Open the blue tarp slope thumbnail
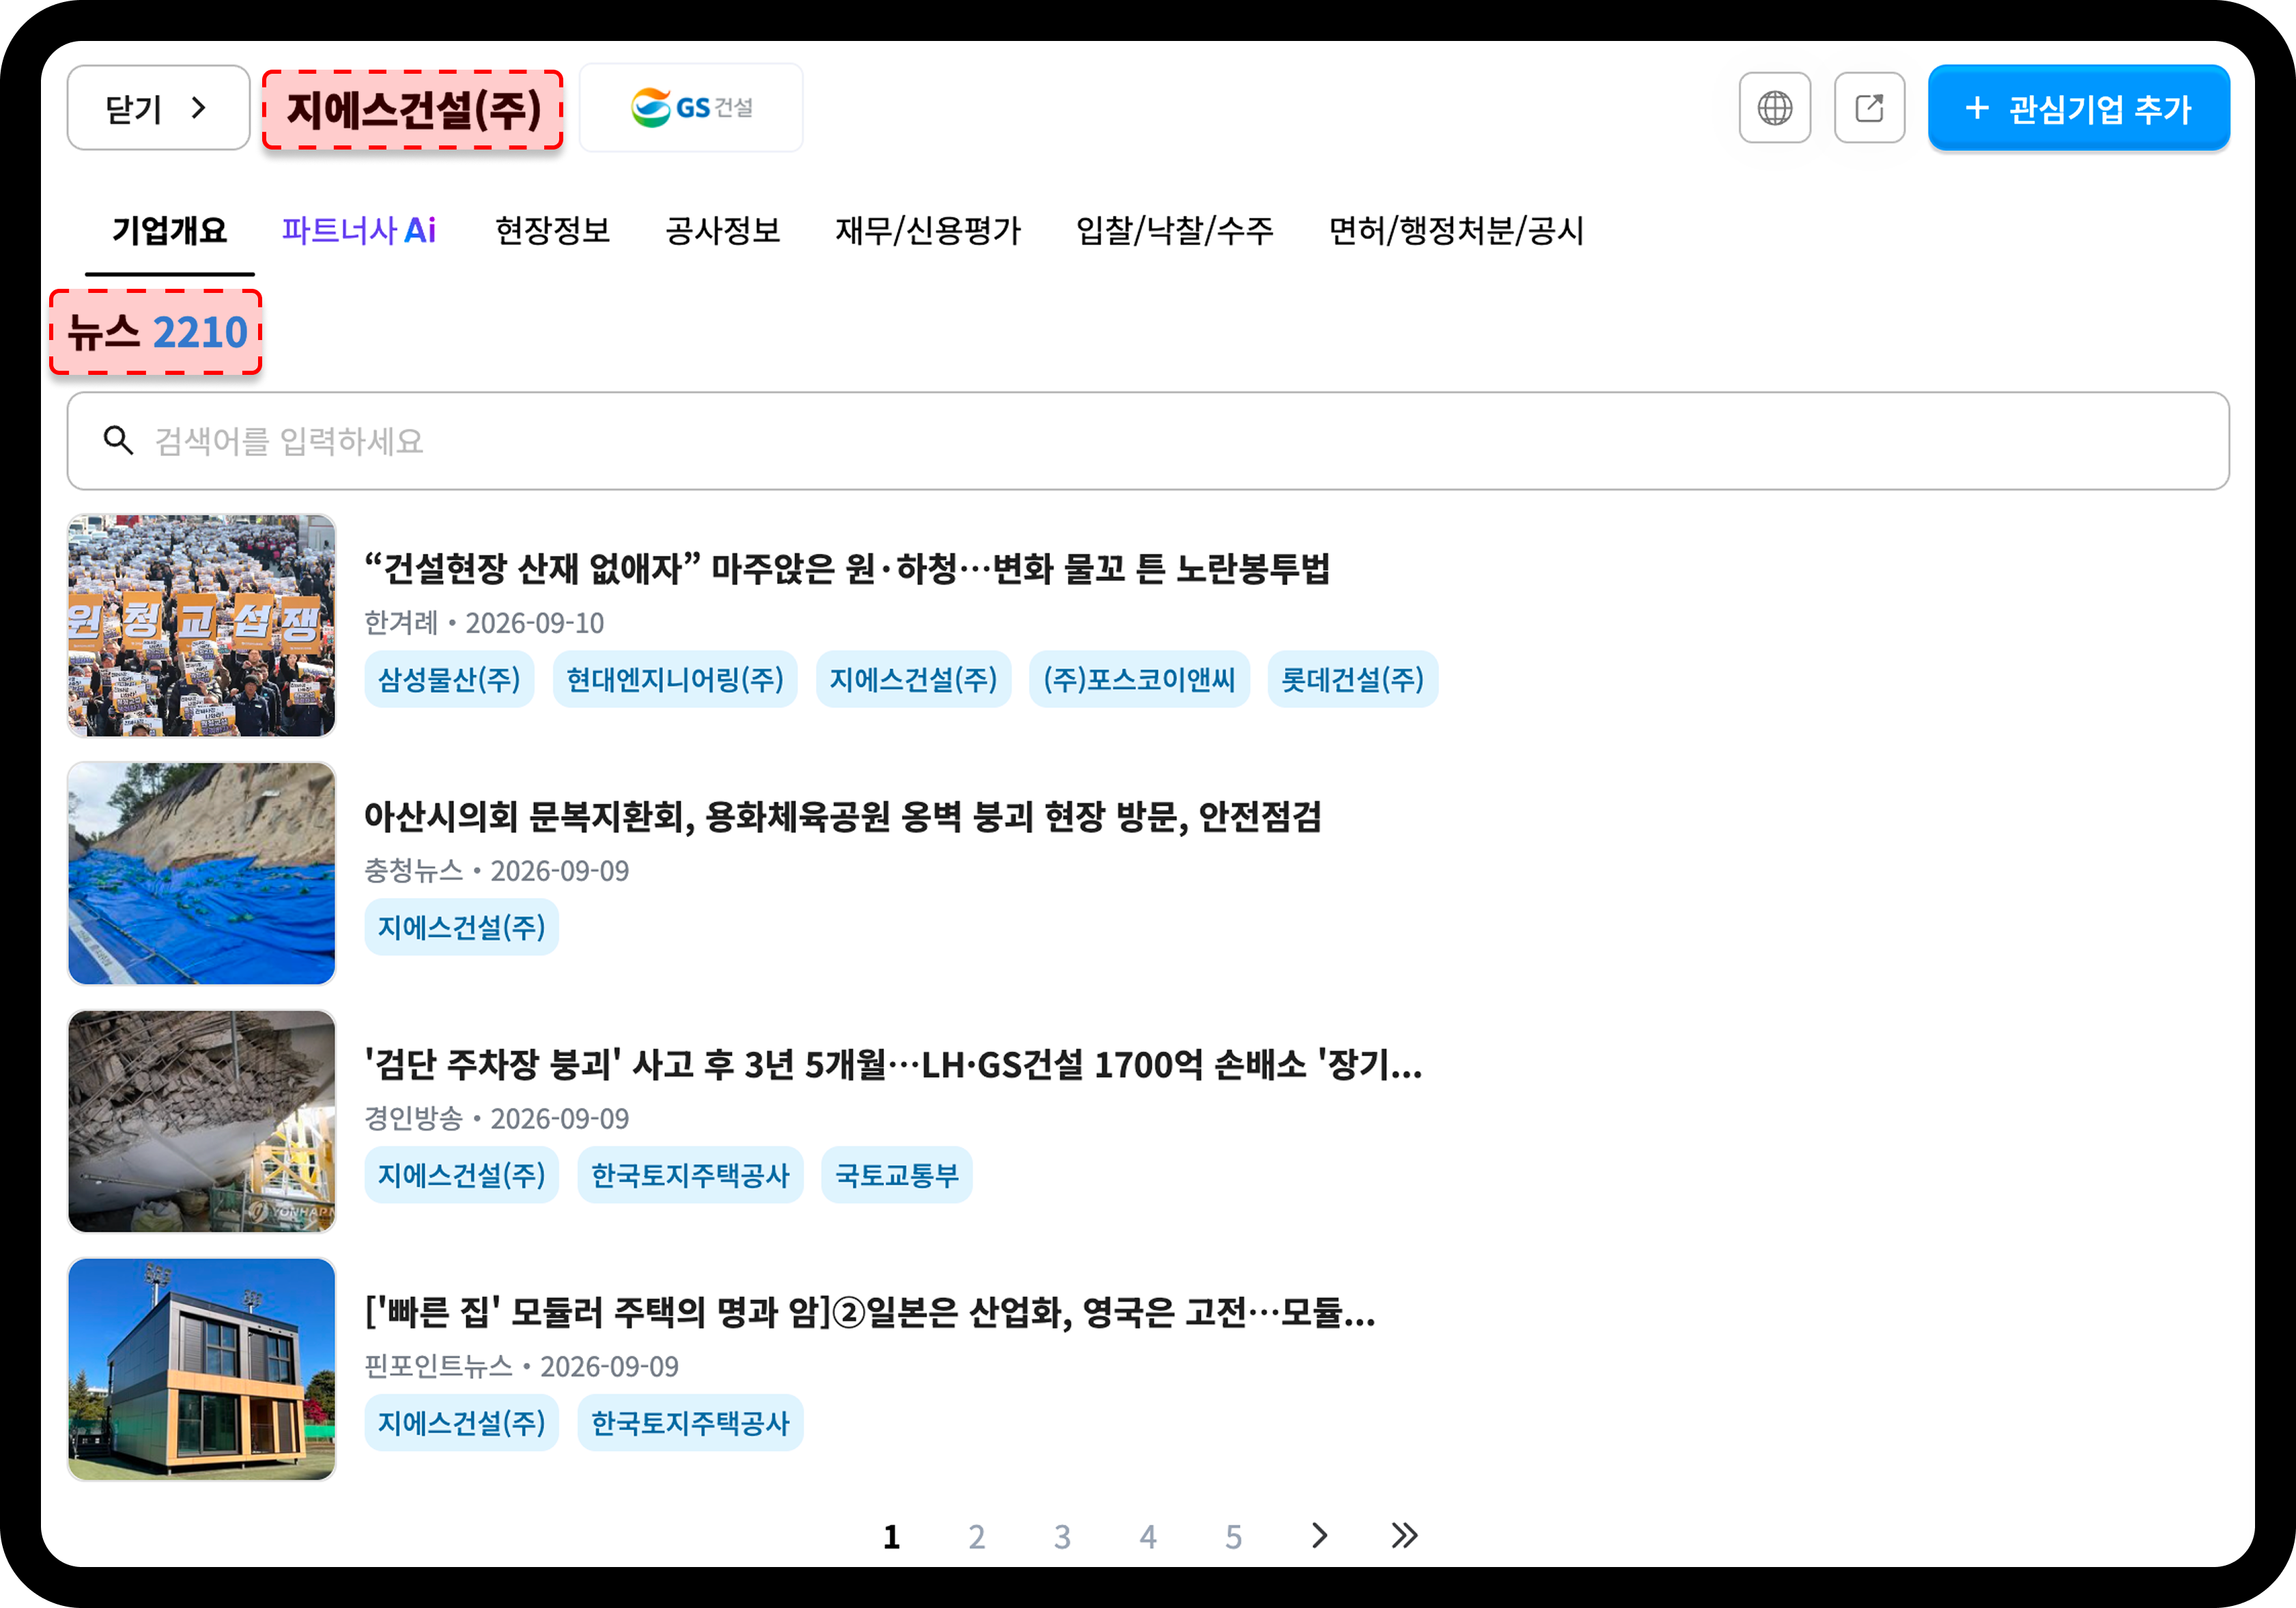Screen dimensions: 2296x1608 [x=201, y=874]
